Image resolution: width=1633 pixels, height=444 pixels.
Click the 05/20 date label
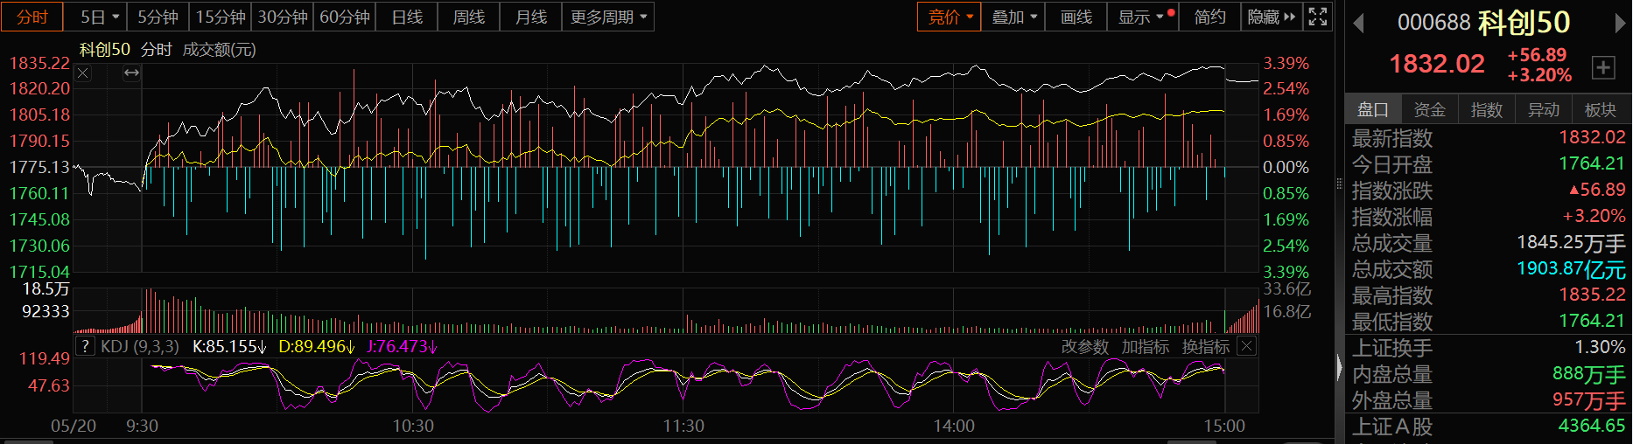pos(74,426)
